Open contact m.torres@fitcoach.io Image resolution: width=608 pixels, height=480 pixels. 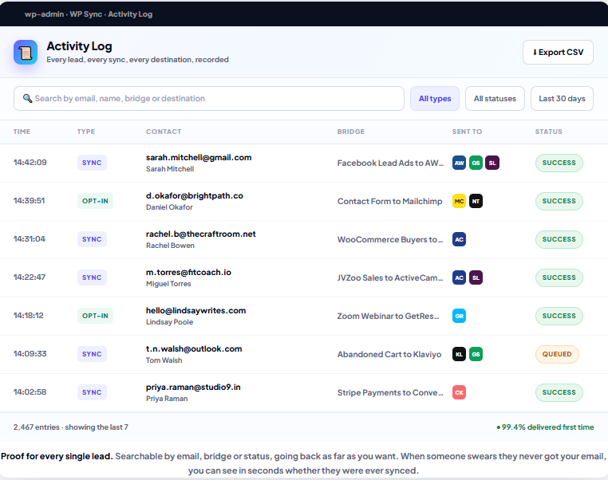(x=188, y=273)
